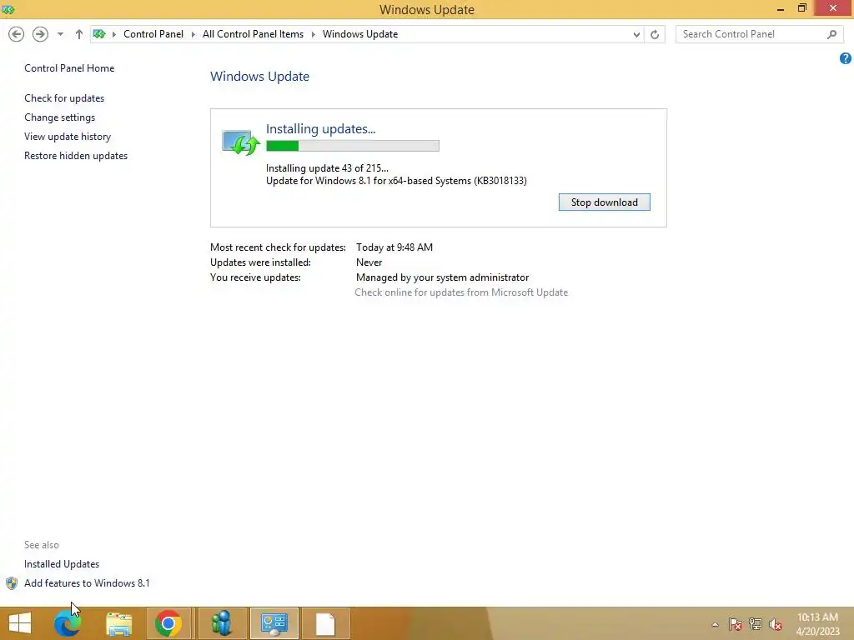
Task: Click the 'Never' installed value
Action: pos(369,262)
